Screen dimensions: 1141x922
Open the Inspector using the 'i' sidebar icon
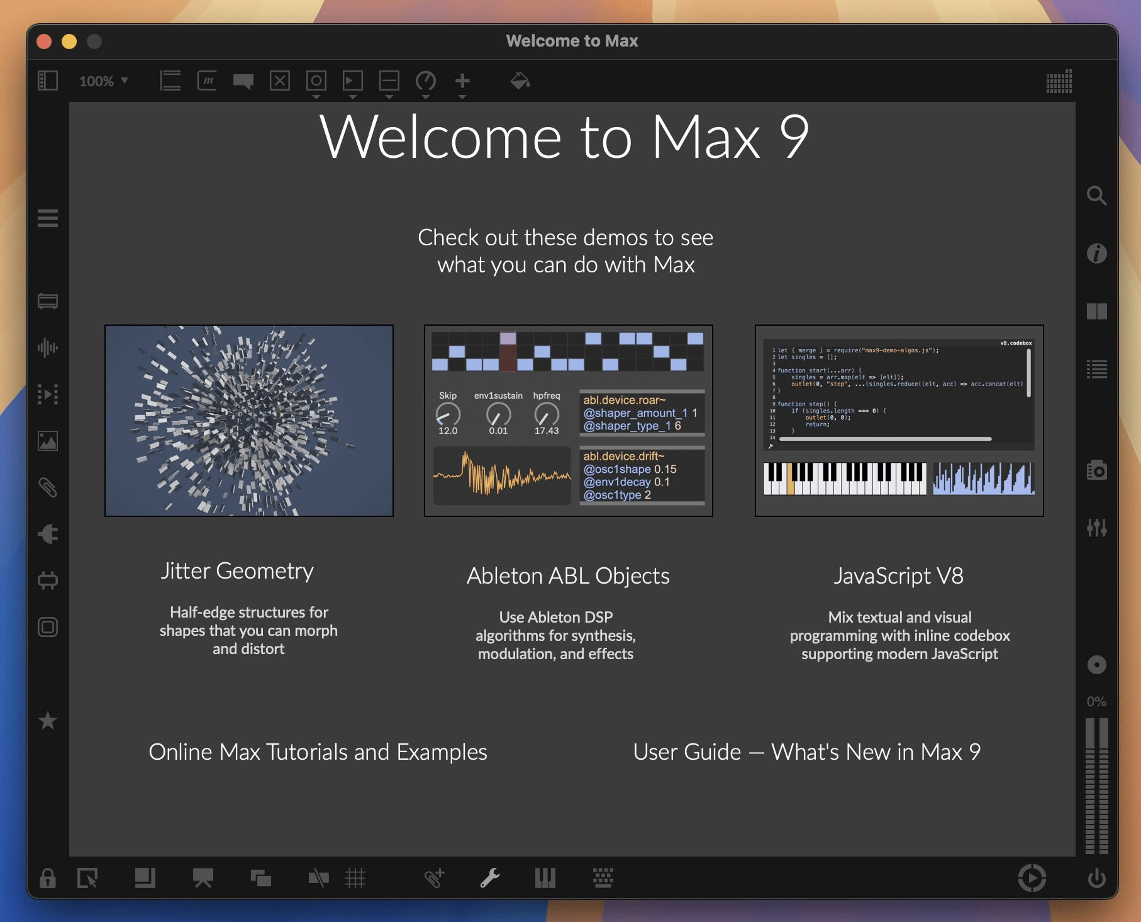(x=1098, y=253)
